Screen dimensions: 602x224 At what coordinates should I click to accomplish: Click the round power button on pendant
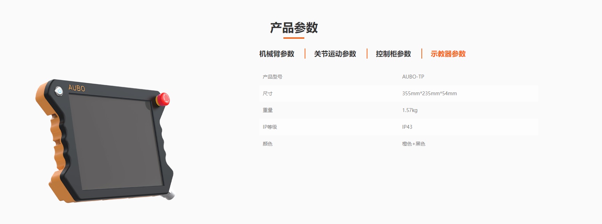59,91
